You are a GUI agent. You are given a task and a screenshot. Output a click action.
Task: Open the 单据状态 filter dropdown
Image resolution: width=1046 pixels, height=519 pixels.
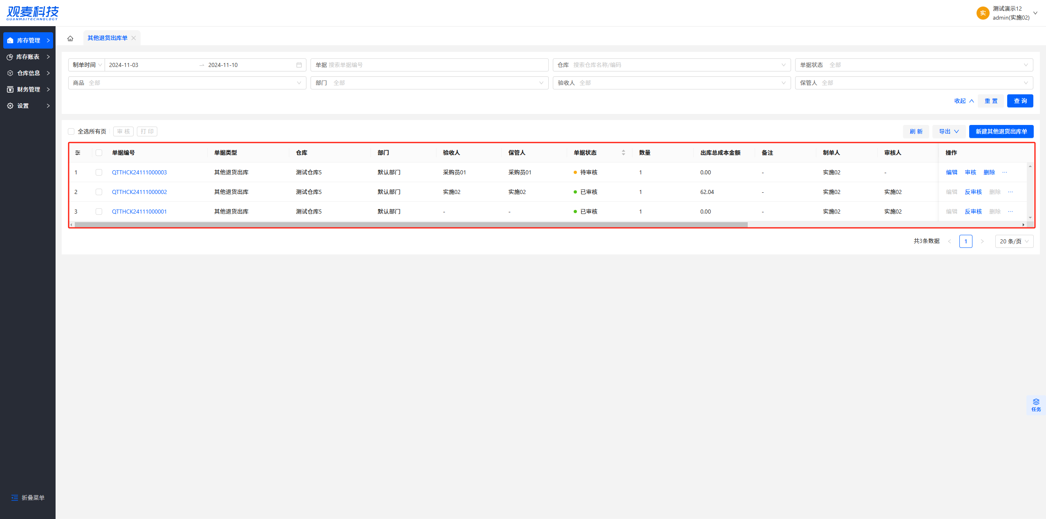[x=914, y=65]
